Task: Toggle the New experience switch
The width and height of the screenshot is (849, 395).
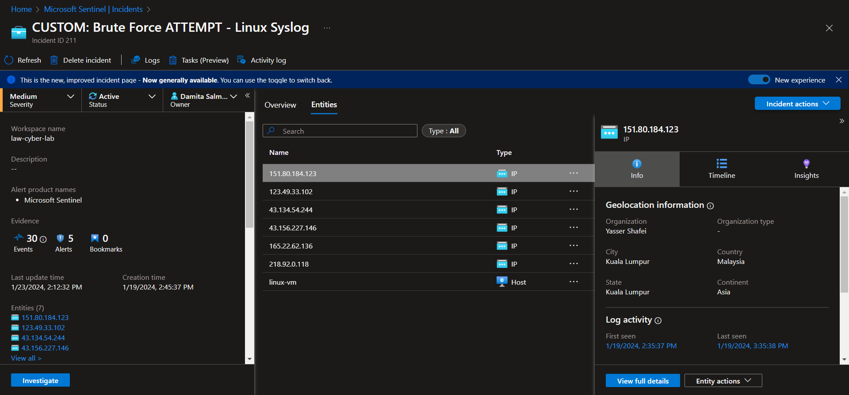Action: click(759, 80)
